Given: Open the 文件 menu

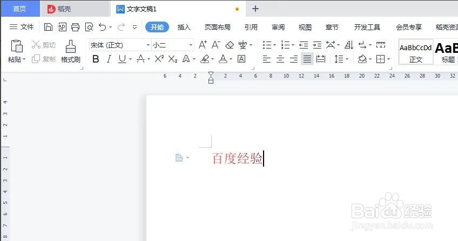Looking at the screenshot, I should [22, 27].
